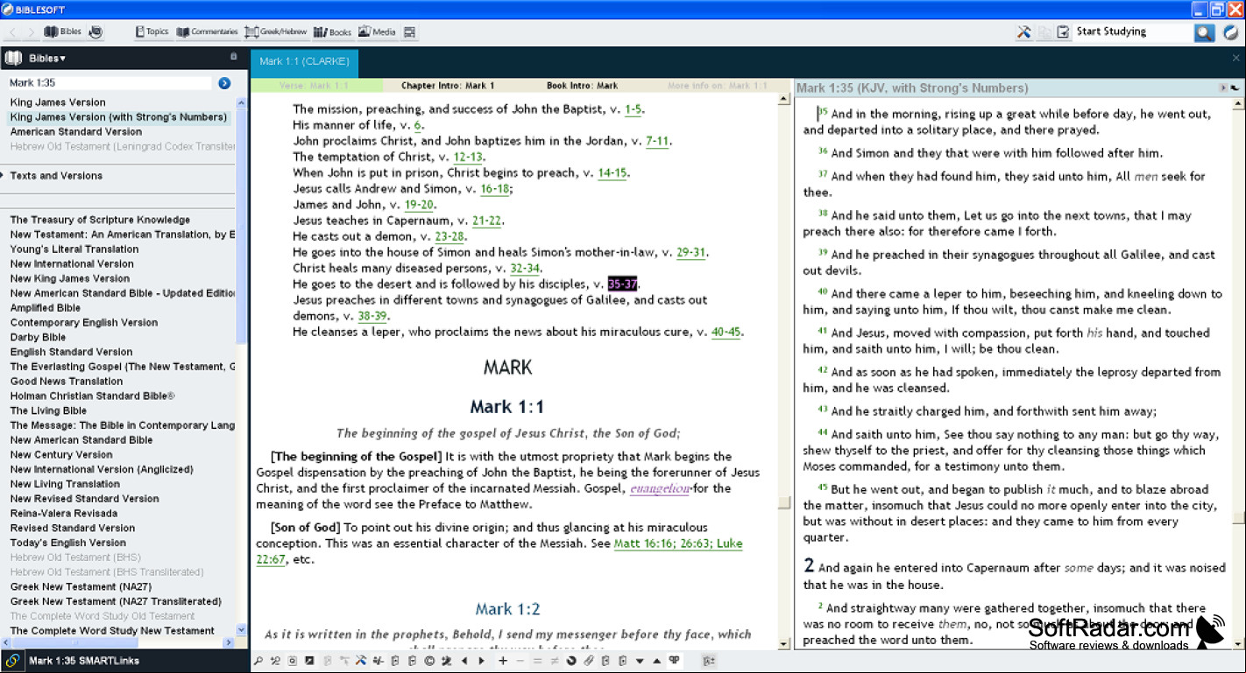Open verse link 40-45 about the leper

pyautogui.click(x=726, y=332)
